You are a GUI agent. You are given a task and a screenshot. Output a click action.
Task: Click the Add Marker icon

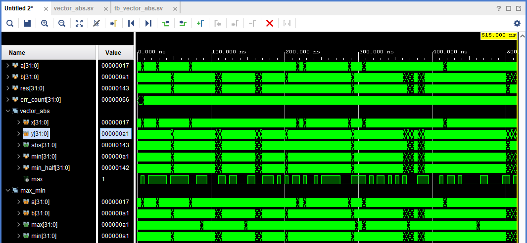[200, 23]
